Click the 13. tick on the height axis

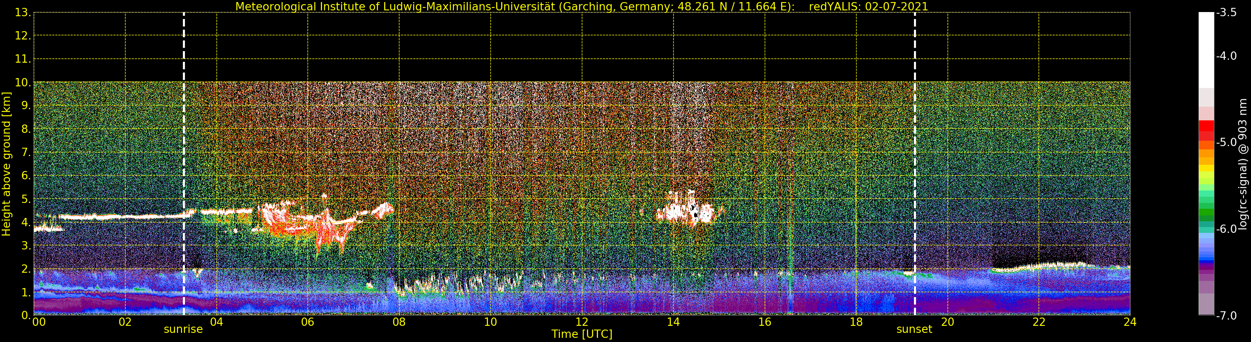[23, 12]
